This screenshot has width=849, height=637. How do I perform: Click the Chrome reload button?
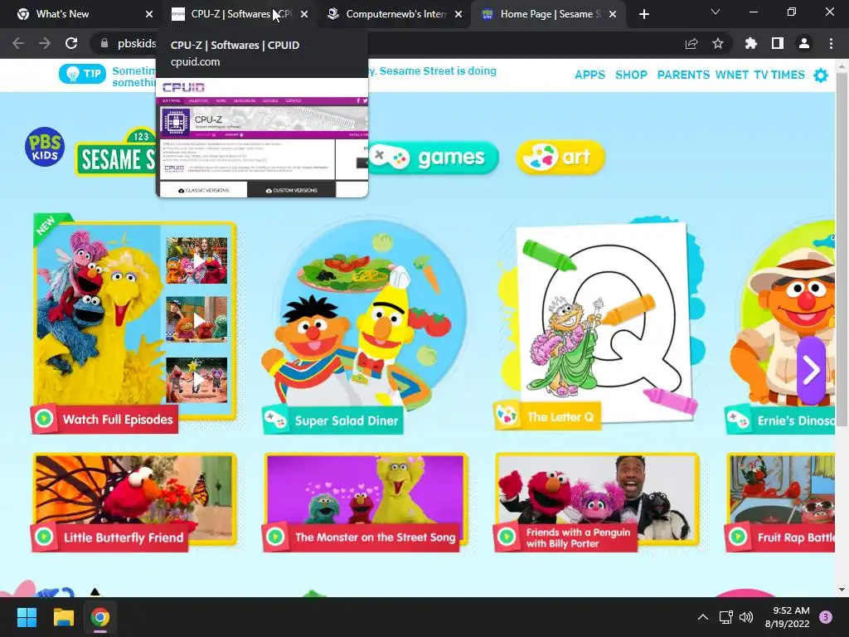71,43
